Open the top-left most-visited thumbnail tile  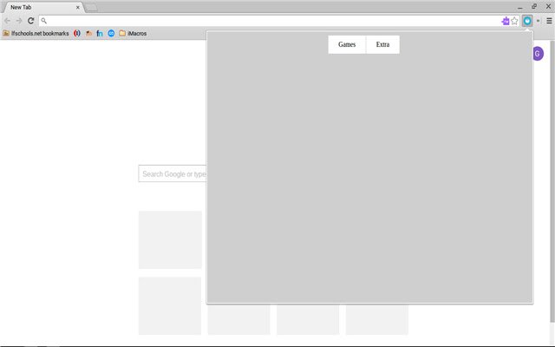coord(170,240)
